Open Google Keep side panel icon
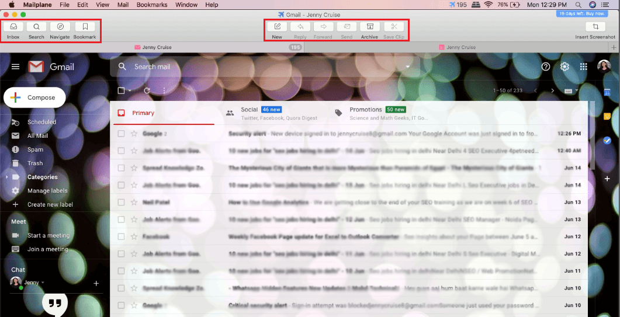 (607, 116)
